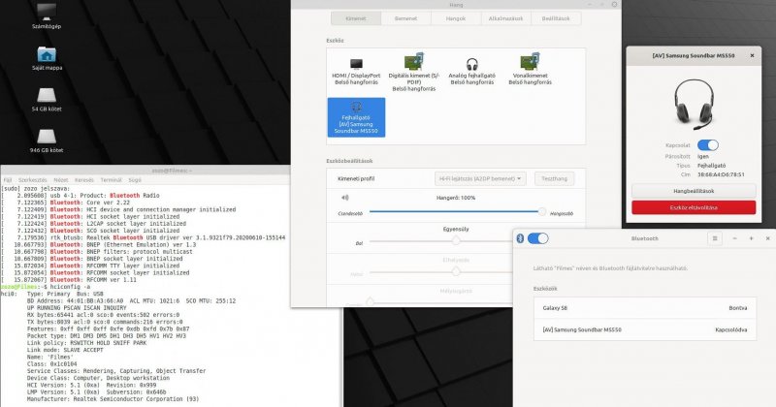Select HDMI / DisplayPort output device
776x407 pixels.
coord(356,73)
